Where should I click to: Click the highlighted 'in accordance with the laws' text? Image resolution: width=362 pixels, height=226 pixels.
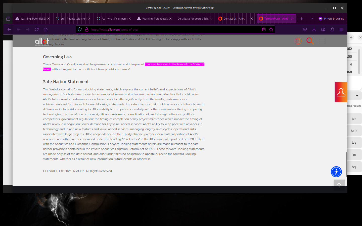tap(174, 64)
